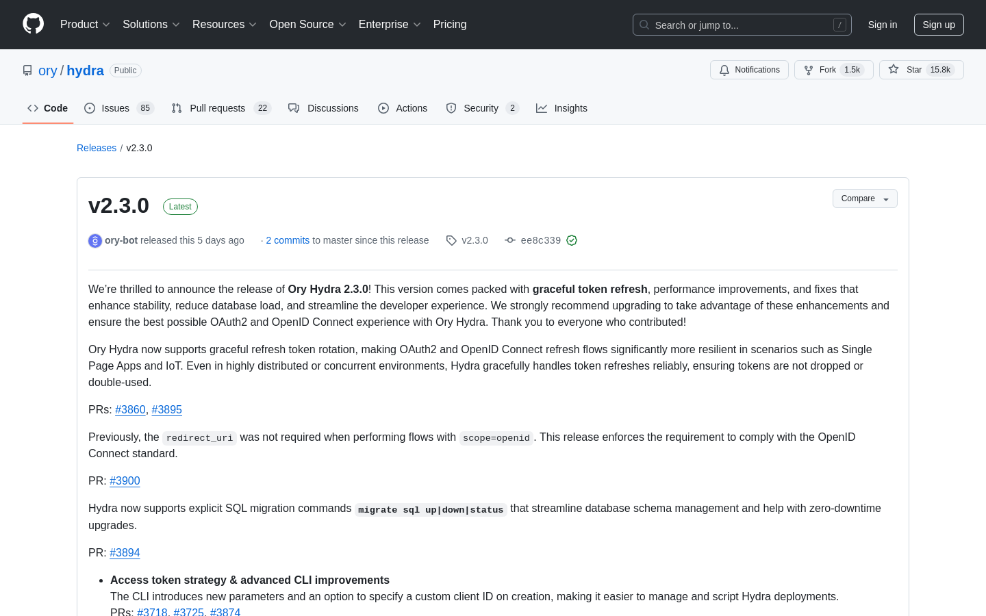
Task: Switch to the Actions tab
Action: click(x=403, y=108)
